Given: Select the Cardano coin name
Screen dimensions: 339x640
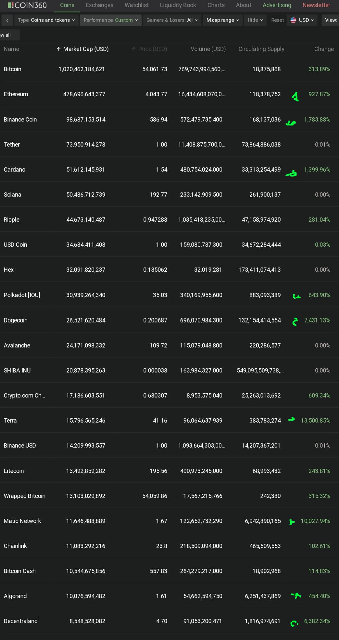Looking at the screenshot, I should coord(15,170).
